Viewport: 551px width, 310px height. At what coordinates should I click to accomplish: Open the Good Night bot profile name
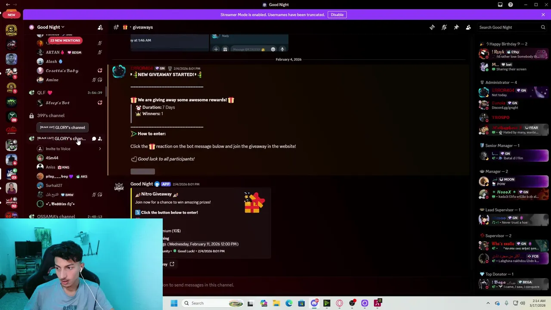click(142, 184)
